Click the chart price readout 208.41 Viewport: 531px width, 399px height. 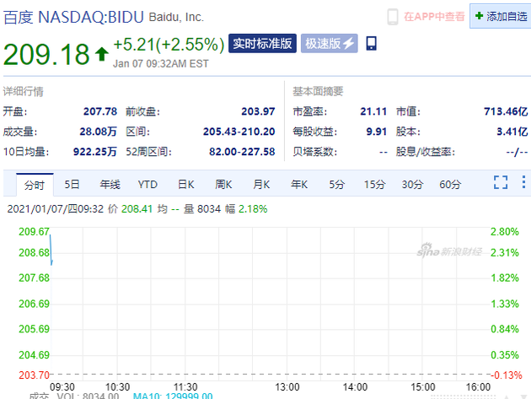(137, 209)
